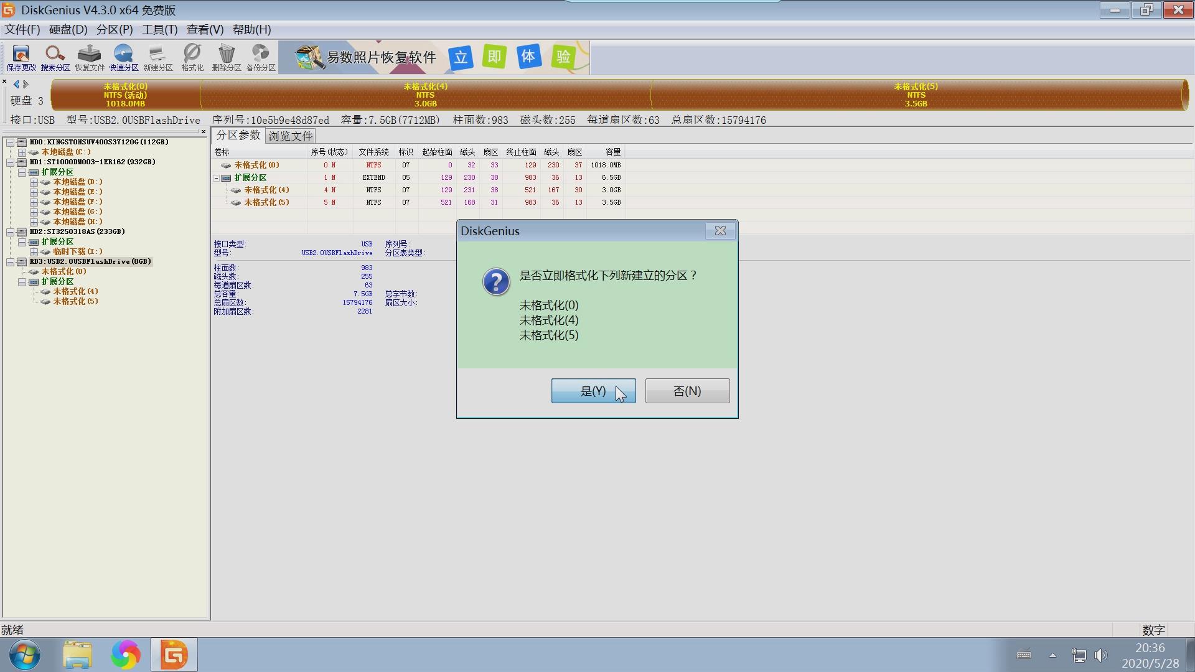Open the 备份分区 (Backup Partition) tool
The image size is (1195, 672).
[x=260, y=57]
